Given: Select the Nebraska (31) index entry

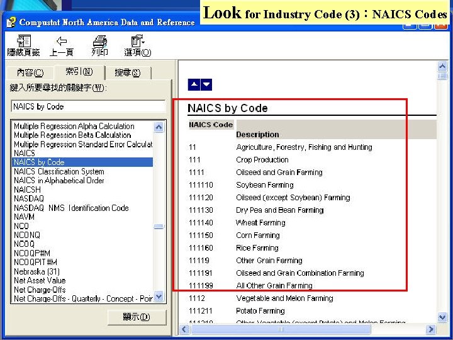Looking at the screenshot, I should point(36,271).
